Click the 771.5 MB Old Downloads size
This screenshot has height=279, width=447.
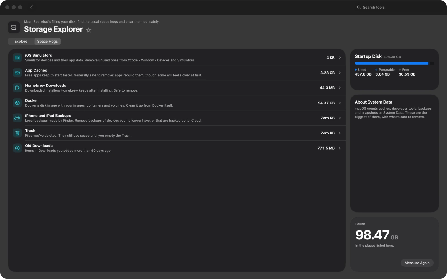(326, 148)
